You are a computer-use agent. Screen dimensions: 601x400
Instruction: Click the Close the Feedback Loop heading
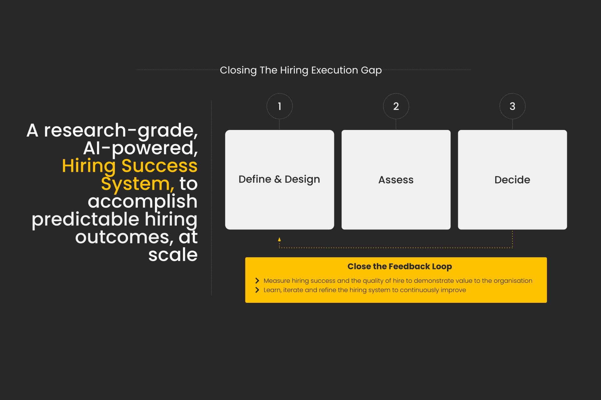(x=399, y=267)
